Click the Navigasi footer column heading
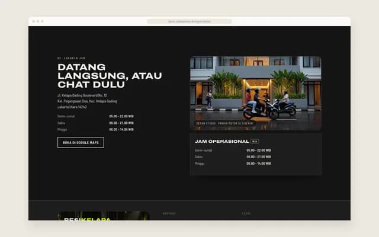 pos(169,213)
